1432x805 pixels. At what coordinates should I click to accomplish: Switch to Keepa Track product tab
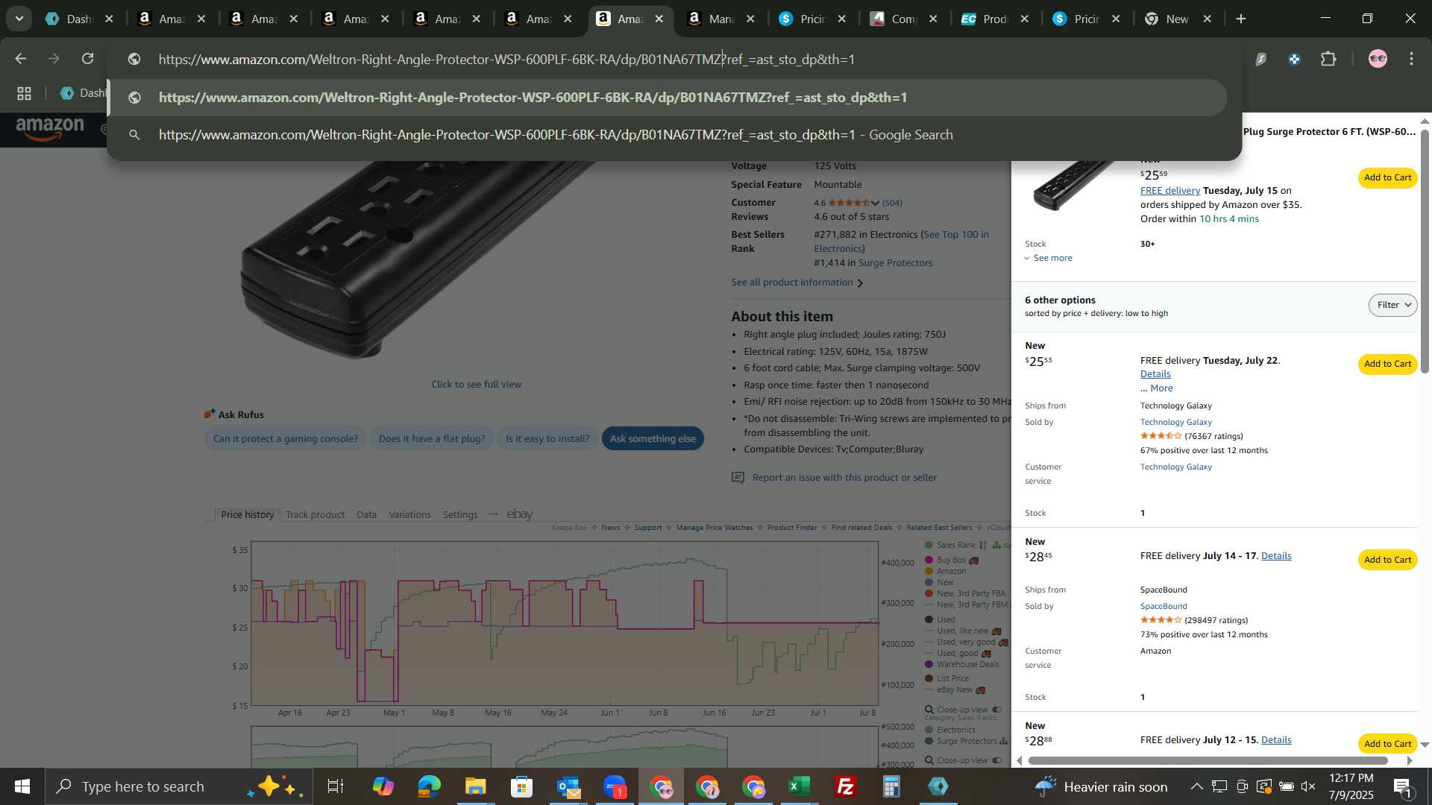315,514
